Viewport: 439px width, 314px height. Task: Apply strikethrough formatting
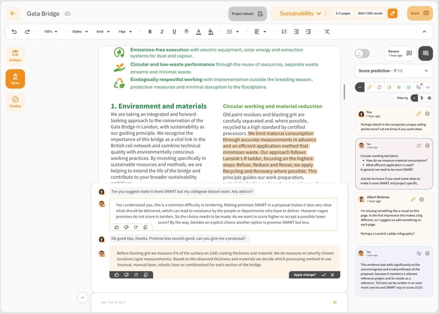click(186, 31)
